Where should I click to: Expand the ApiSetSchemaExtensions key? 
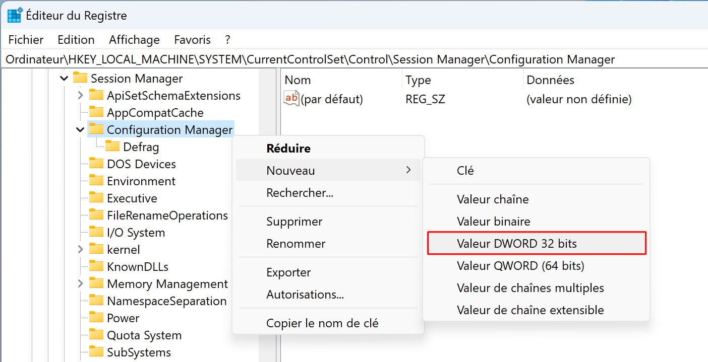tap(80, 96)
